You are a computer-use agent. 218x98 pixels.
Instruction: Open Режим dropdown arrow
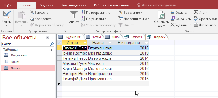coord(7,26)
